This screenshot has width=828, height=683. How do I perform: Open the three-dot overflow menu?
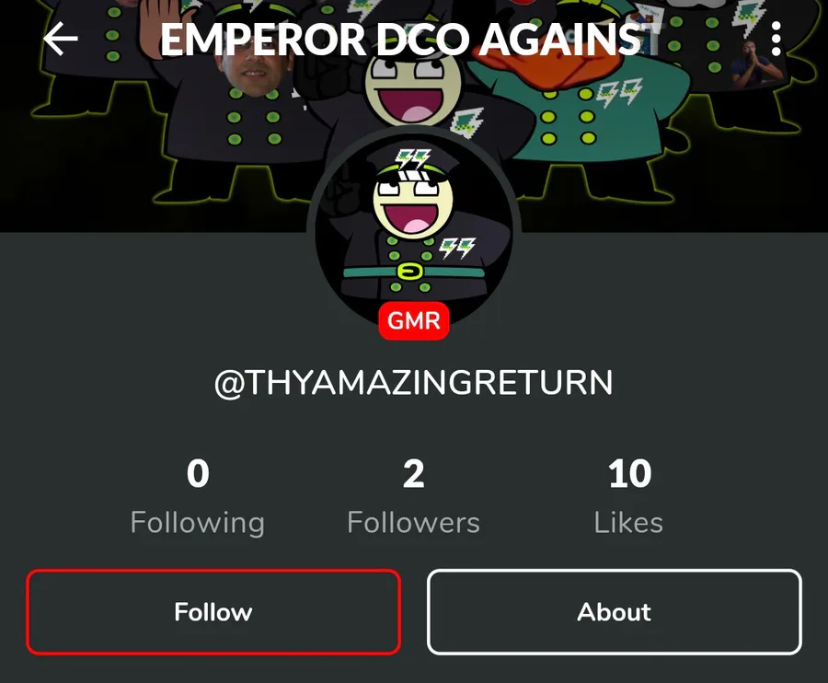[x=776, y=39]
